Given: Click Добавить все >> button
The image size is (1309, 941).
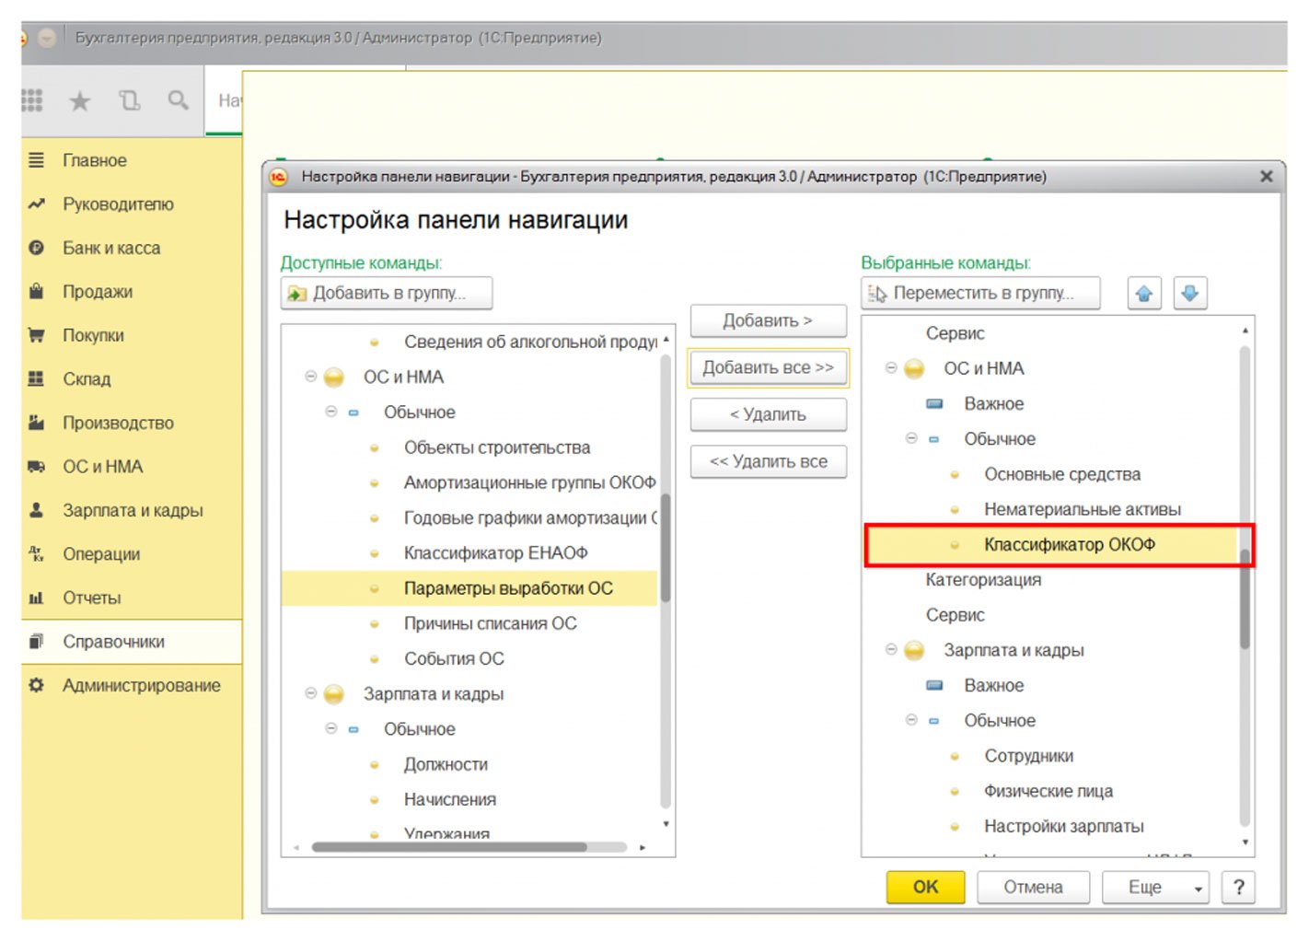Looking at the screenshot, I should click(768, 367).
